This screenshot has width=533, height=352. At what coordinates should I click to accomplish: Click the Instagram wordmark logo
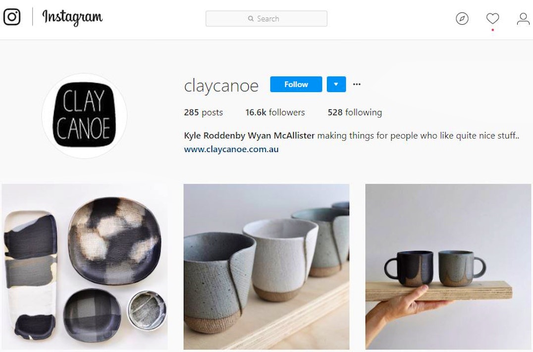[x=72, y=17]
